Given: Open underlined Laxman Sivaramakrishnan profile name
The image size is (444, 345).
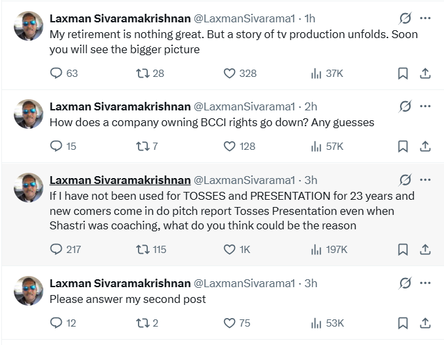Looking at the screenshot, I should (120, 179).
